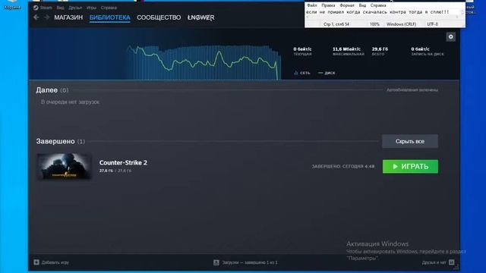Click the Загрузки — завершено 1 из 1 status
Viewport: 486px width, 273px height.
pyautogui.click(x=250, y=262)
